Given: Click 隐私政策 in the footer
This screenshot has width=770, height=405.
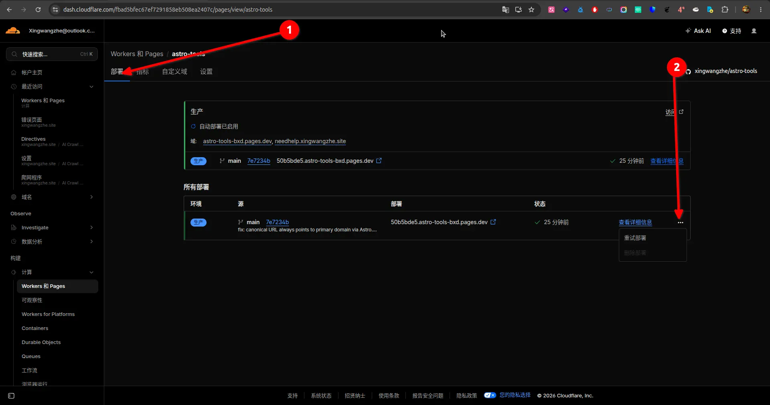Looking at the screenshot, I should click(x=467, y=396).
